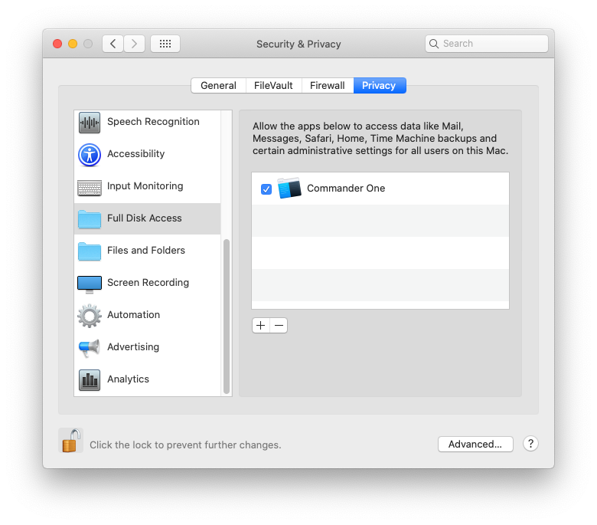Screen dimensions: 597x525
Task: Click the Commander One app icon
Action: (x=289, y=189)
